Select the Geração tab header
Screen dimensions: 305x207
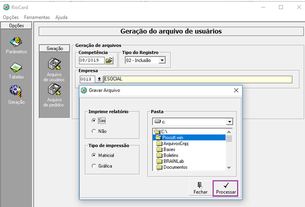(55, 48)
